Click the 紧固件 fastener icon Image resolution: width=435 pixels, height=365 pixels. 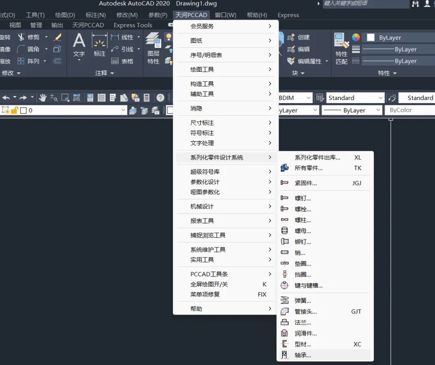(x=284, y=183)
